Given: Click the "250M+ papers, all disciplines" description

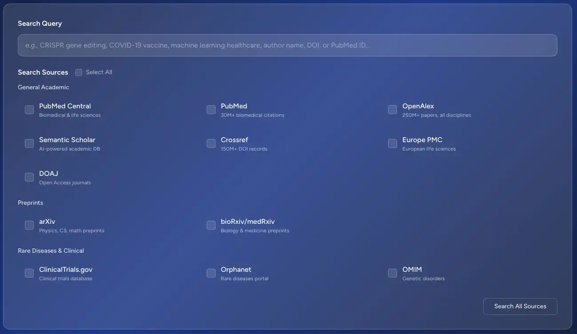Looking at the screenshot, I should [x=437, y=115].
